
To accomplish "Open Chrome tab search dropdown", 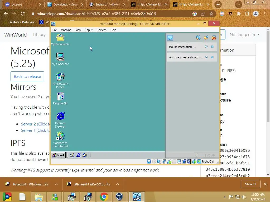I will coord(238,5).
